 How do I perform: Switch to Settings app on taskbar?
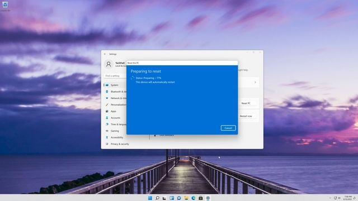pos(208,198)
